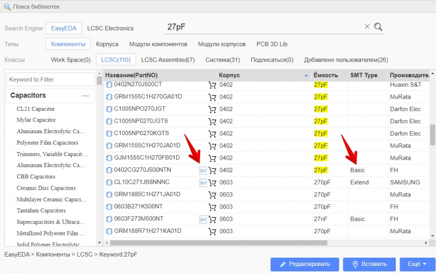Sort by the Корпус column arrow
The width and height of the screenshot is (436, 273).
[x=308, y=75]
